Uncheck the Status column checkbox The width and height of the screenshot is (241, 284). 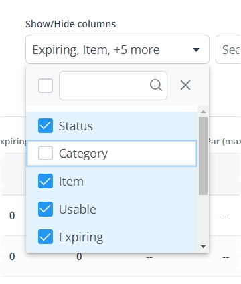click(46, 126)
